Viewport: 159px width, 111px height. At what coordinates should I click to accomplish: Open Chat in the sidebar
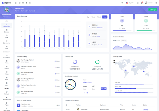pyautogui.click(x=7, y=37)
